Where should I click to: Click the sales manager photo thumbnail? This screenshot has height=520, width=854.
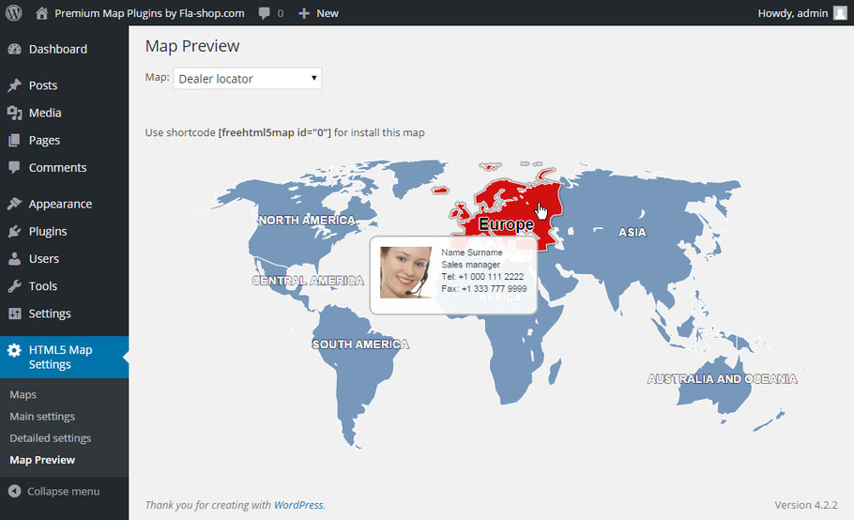point(405,272)
